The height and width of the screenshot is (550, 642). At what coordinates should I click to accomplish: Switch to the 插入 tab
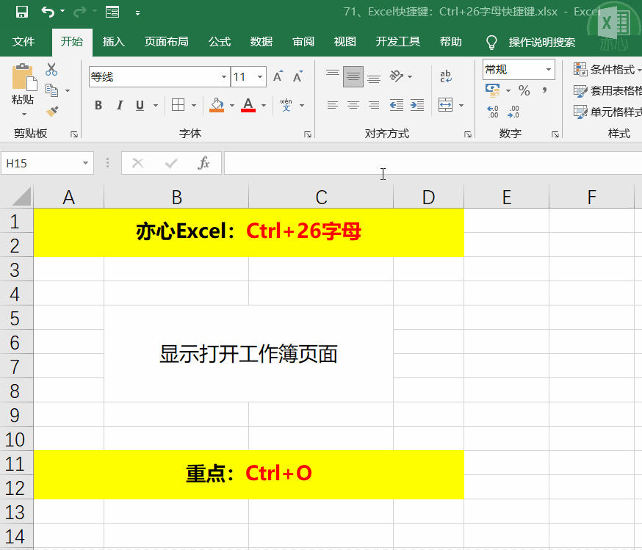[113, 42]
